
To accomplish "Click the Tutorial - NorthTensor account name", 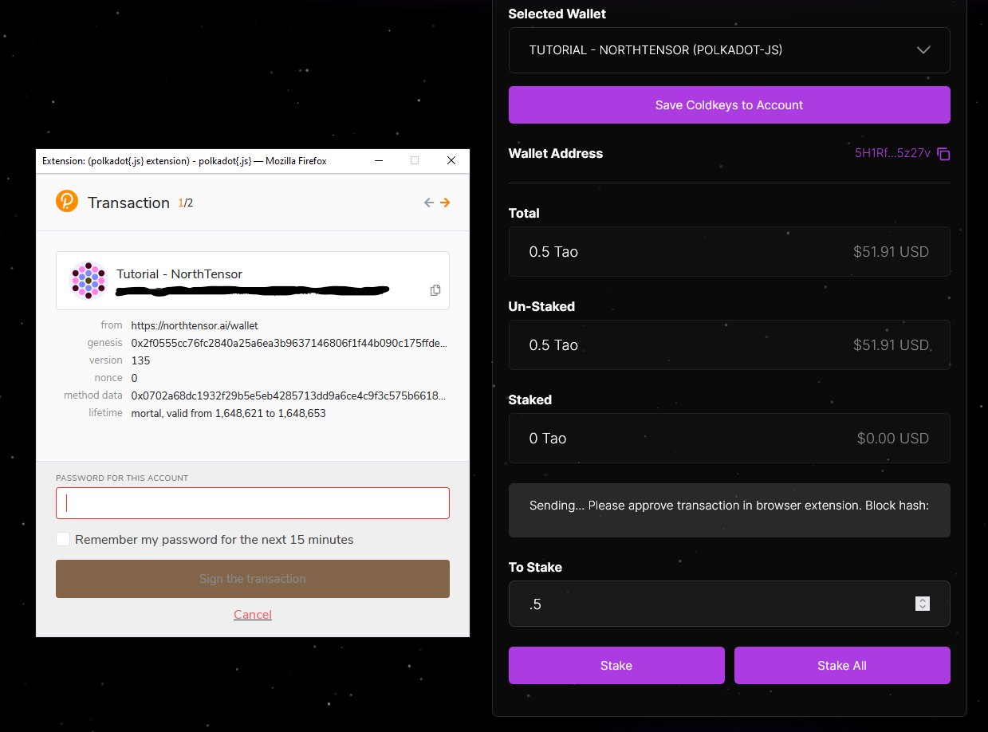I will pyautogui.click(x=179, y=274).
